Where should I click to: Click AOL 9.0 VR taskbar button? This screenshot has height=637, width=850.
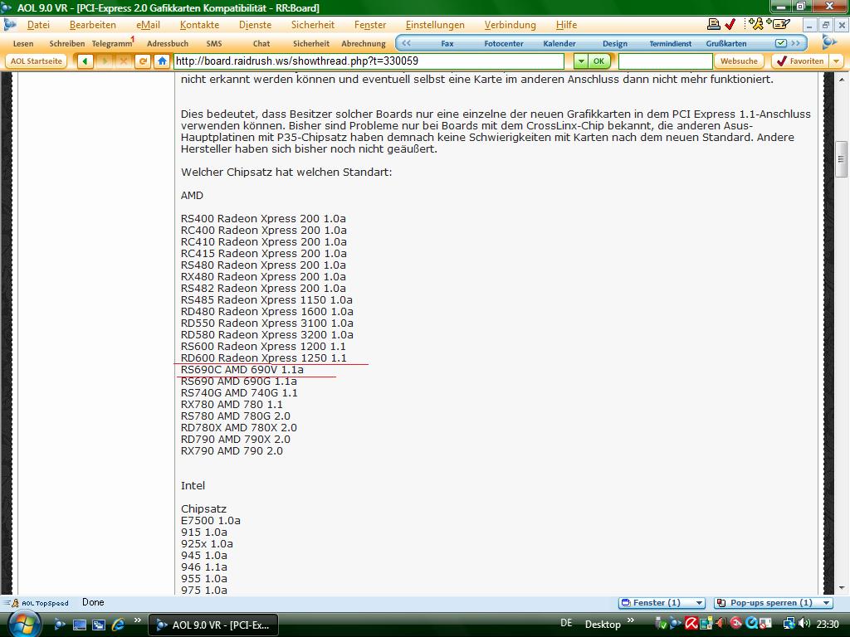click(213, 625)
